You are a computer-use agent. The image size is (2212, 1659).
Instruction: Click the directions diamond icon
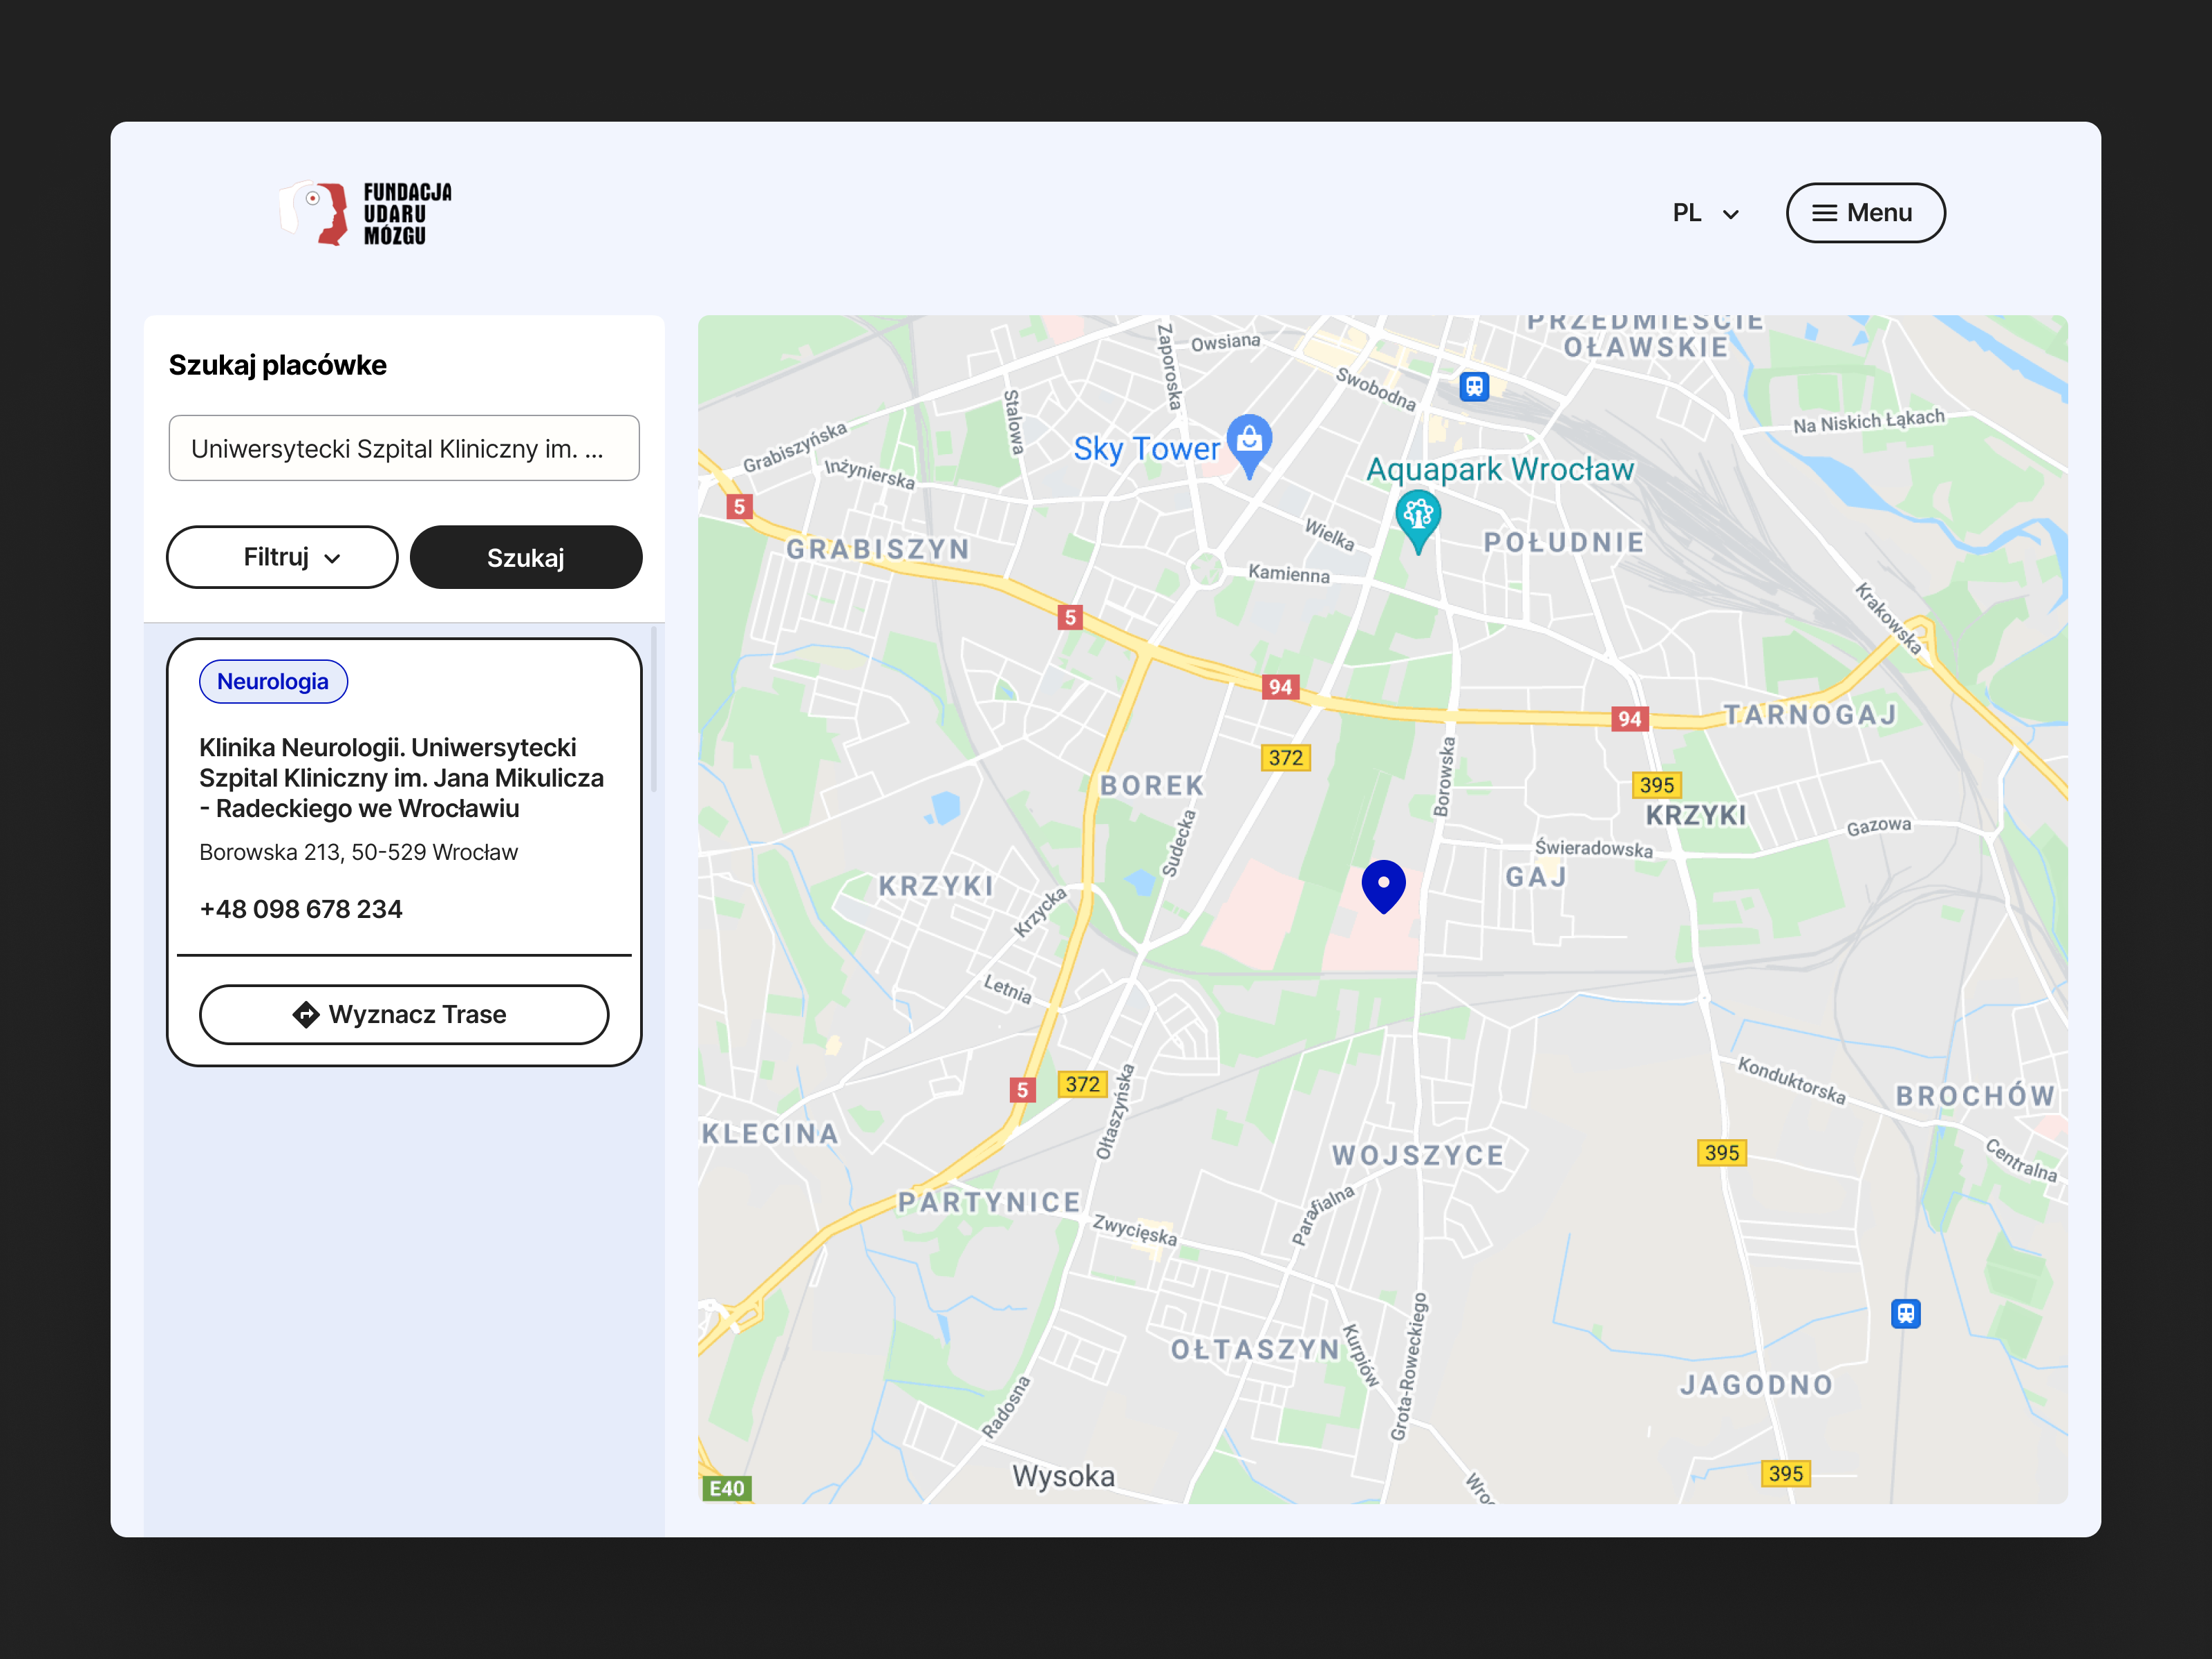tap(306, 1014)
